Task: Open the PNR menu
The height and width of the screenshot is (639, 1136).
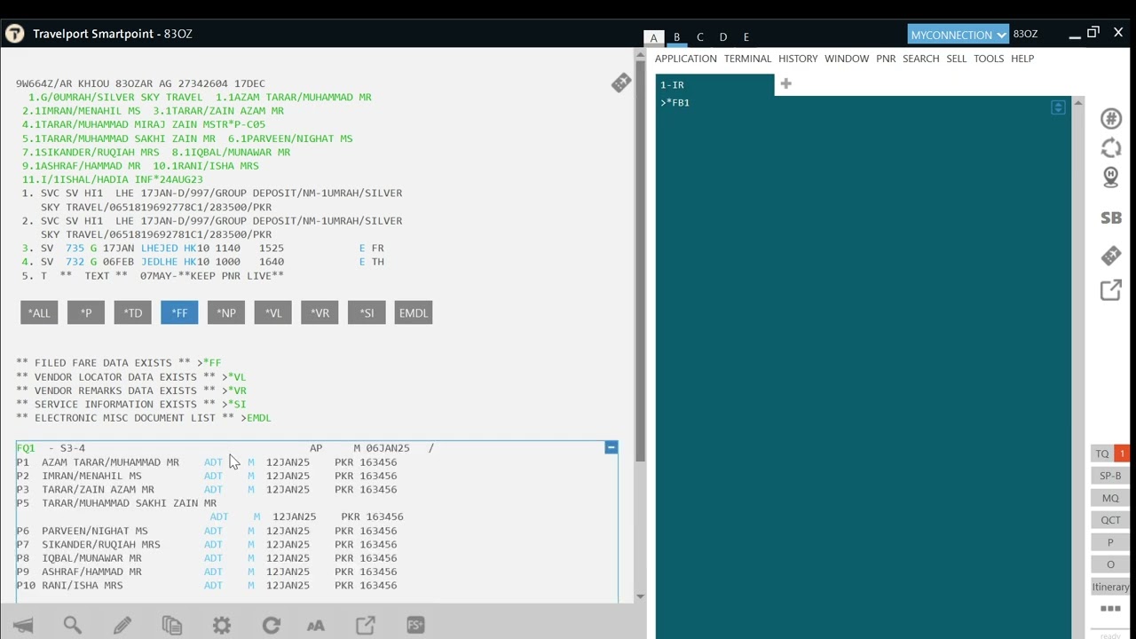Action: (886, 59)
